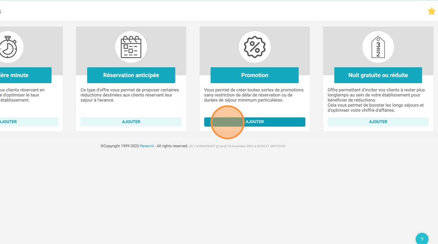Click text 'Offre permettant d'inciter vos clients'

click(x=376, y=95)
